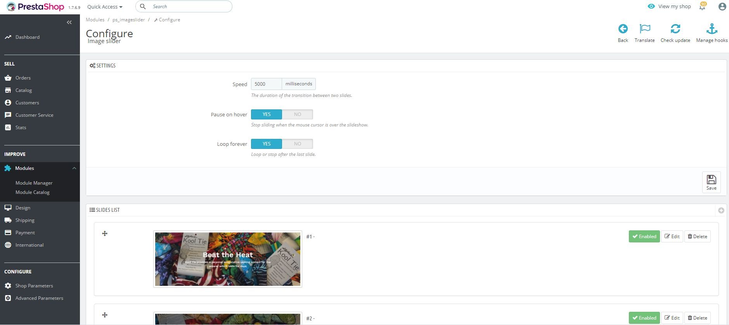Click the Speed input field
Viewport: 729px width, 325px height.
266,84
